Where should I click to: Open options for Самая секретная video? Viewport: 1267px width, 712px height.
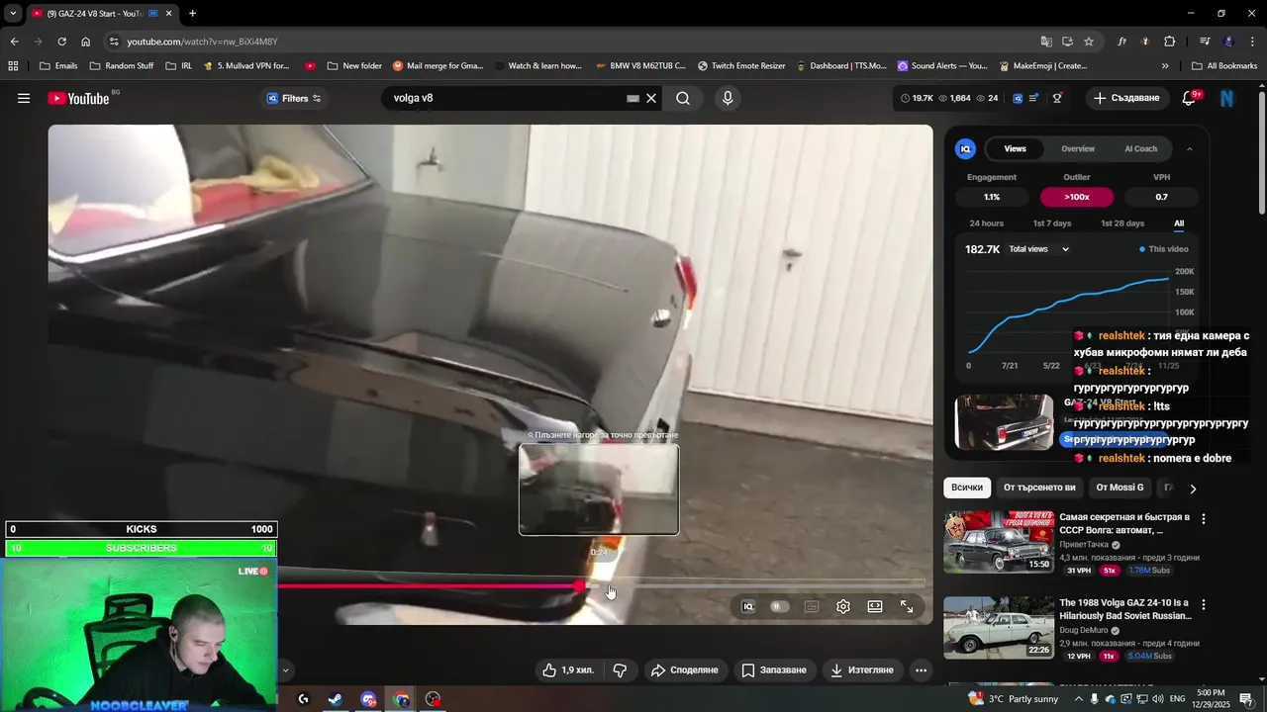(1204, 519)
